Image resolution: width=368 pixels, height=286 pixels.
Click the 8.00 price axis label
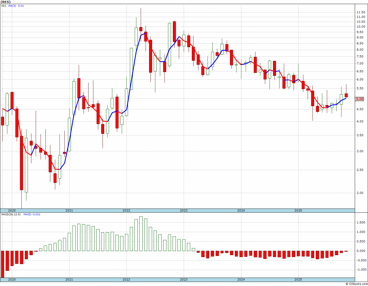360,50
